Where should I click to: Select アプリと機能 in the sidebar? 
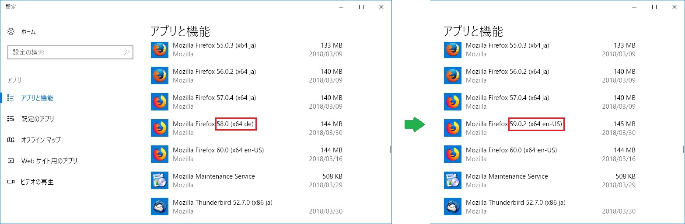click(x=37, y=98)
